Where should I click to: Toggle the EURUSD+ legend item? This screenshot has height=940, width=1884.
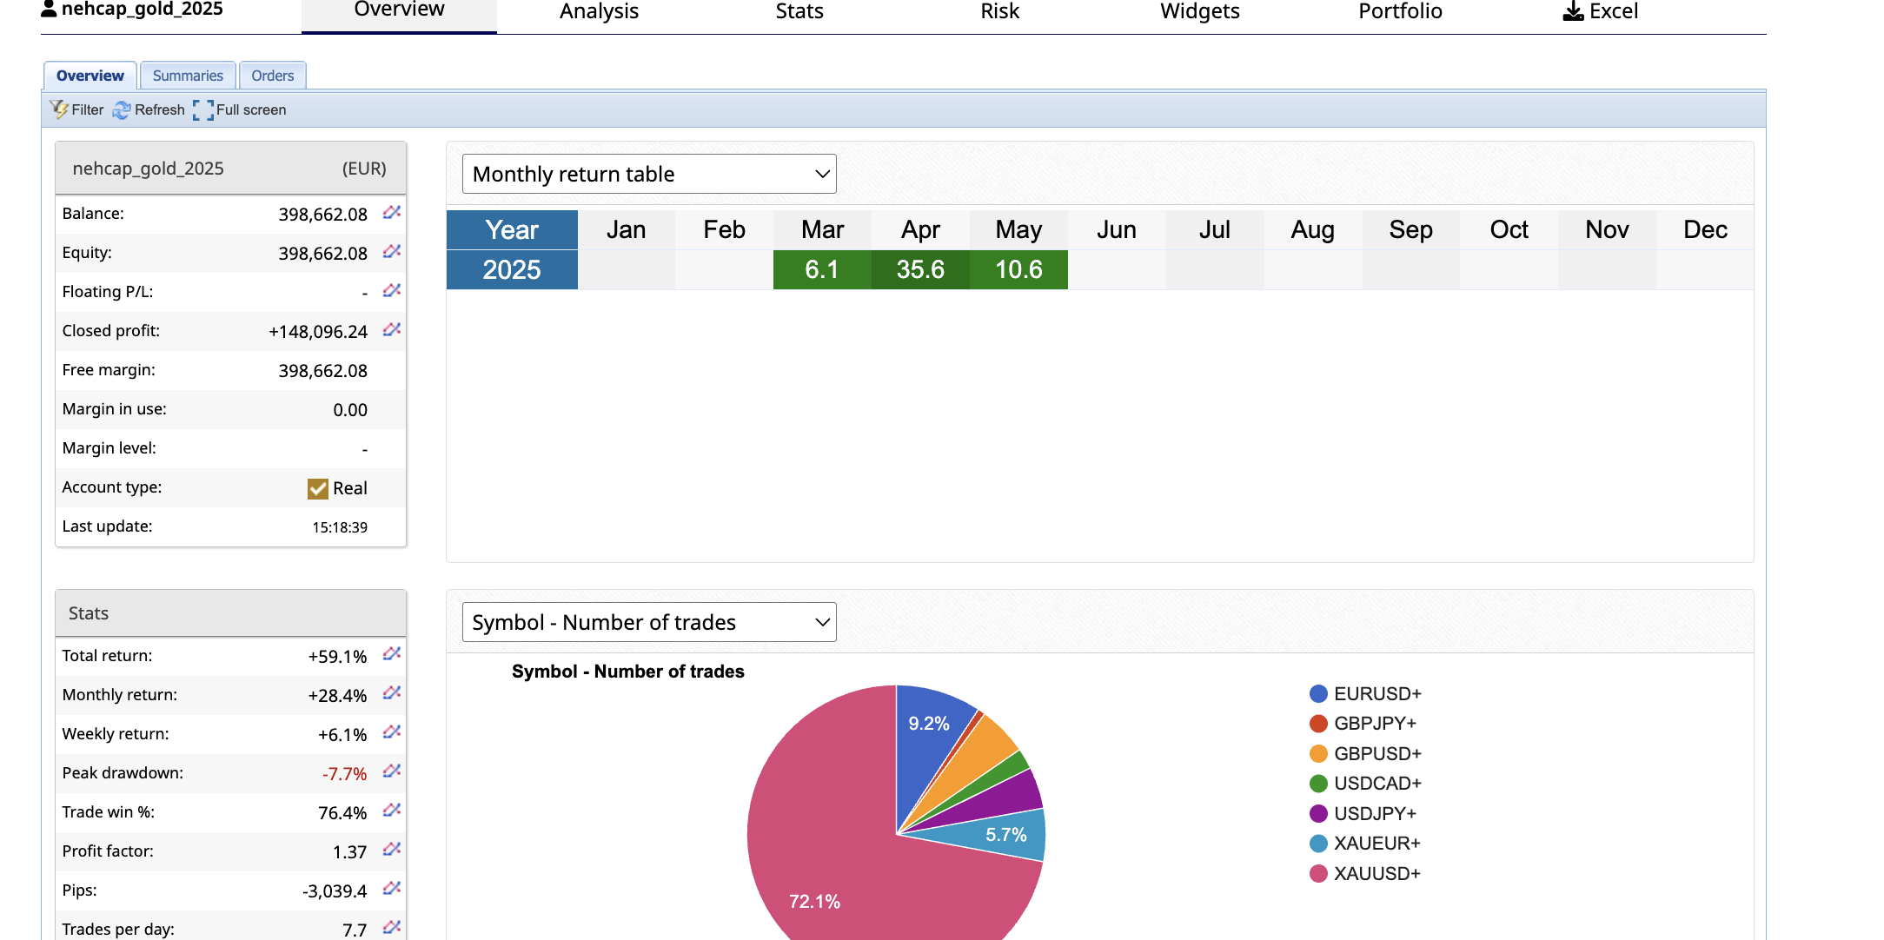(x=1377, y=693)
